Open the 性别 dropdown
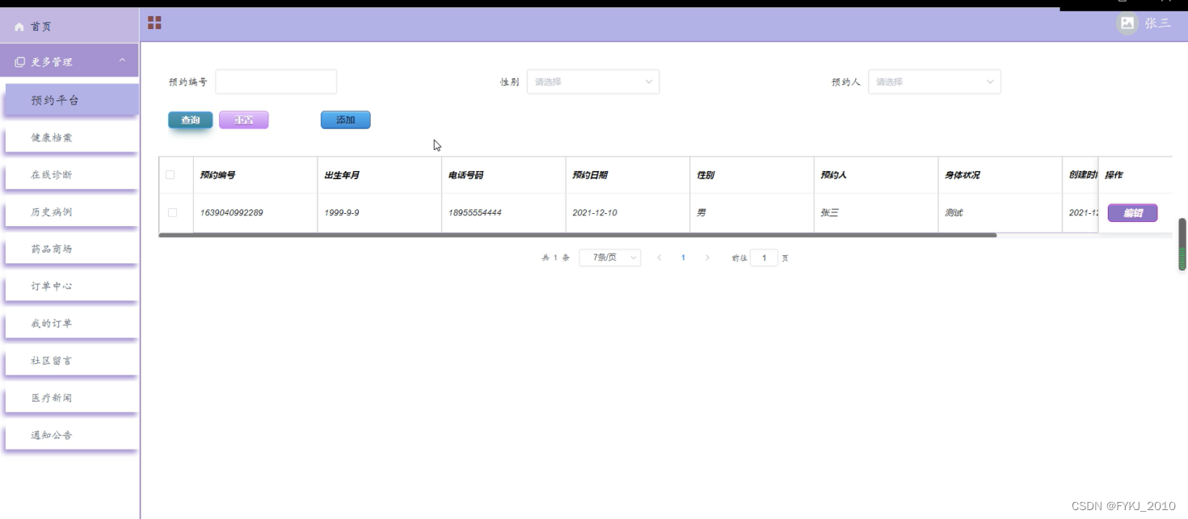This screenshot has height=519, width=1188. point(593,82)
